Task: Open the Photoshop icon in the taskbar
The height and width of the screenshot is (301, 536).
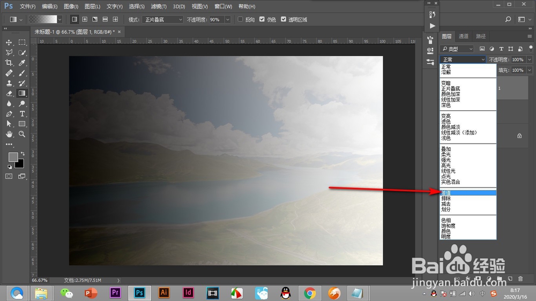Action: pyautogui.click(x=139, y=293)
